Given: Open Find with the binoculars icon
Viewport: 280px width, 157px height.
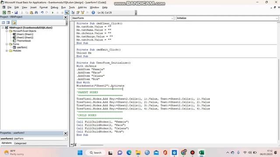Looking at the screenshot, I should tap(36, 13).
